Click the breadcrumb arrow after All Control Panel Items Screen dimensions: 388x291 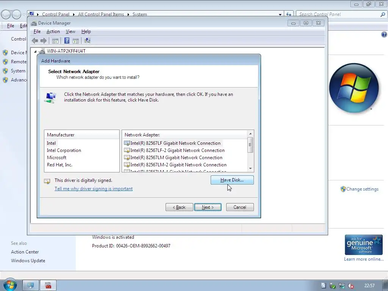(x=128, y=15)
